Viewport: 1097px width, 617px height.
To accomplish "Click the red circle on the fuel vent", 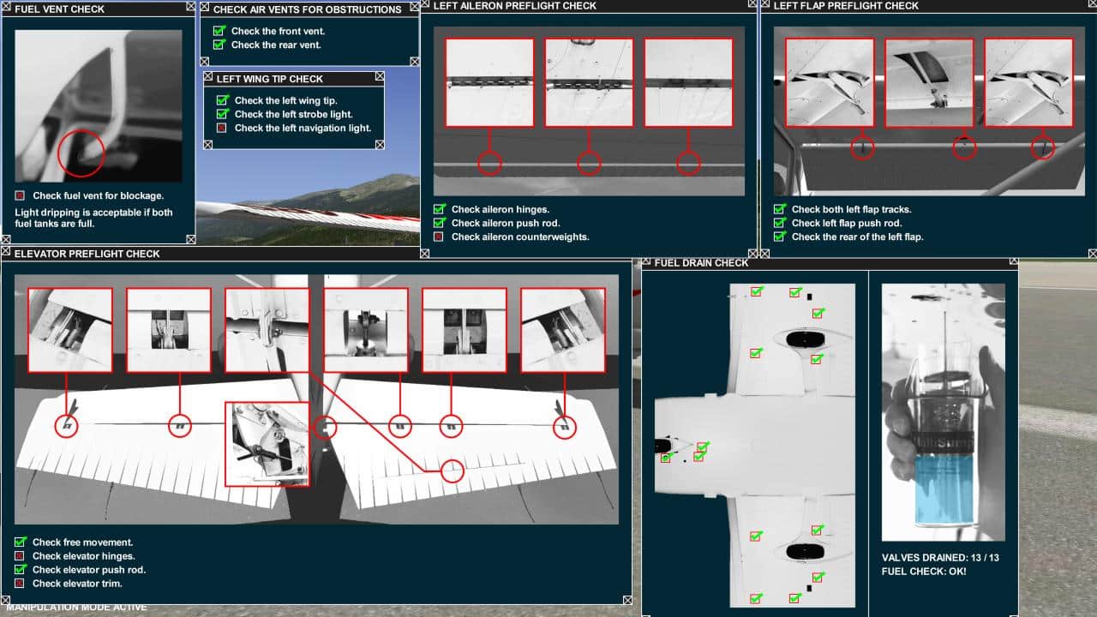I will pos(81,153).
